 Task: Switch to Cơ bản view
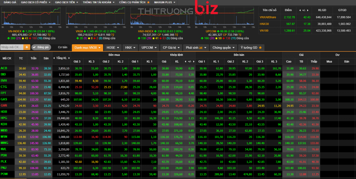pyautogui.click(x=63, y=47)
